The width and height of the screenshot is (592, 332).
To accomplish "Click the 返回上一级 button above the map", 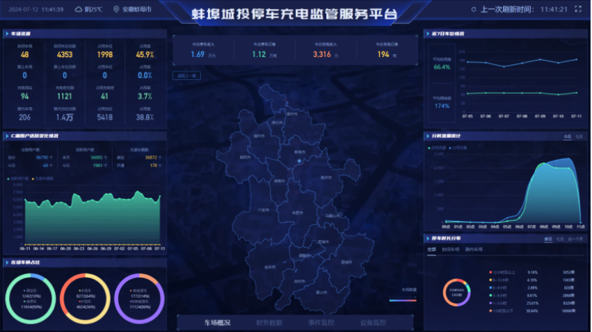I will [187, 75].
